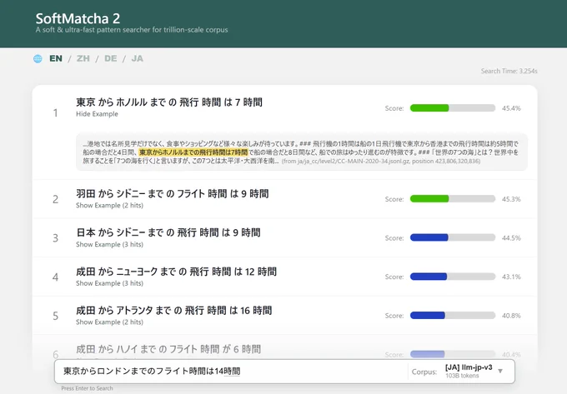Click the highlighted yellow match in example
This screenshot has width=567, height=394.
(x=193, y=152)
